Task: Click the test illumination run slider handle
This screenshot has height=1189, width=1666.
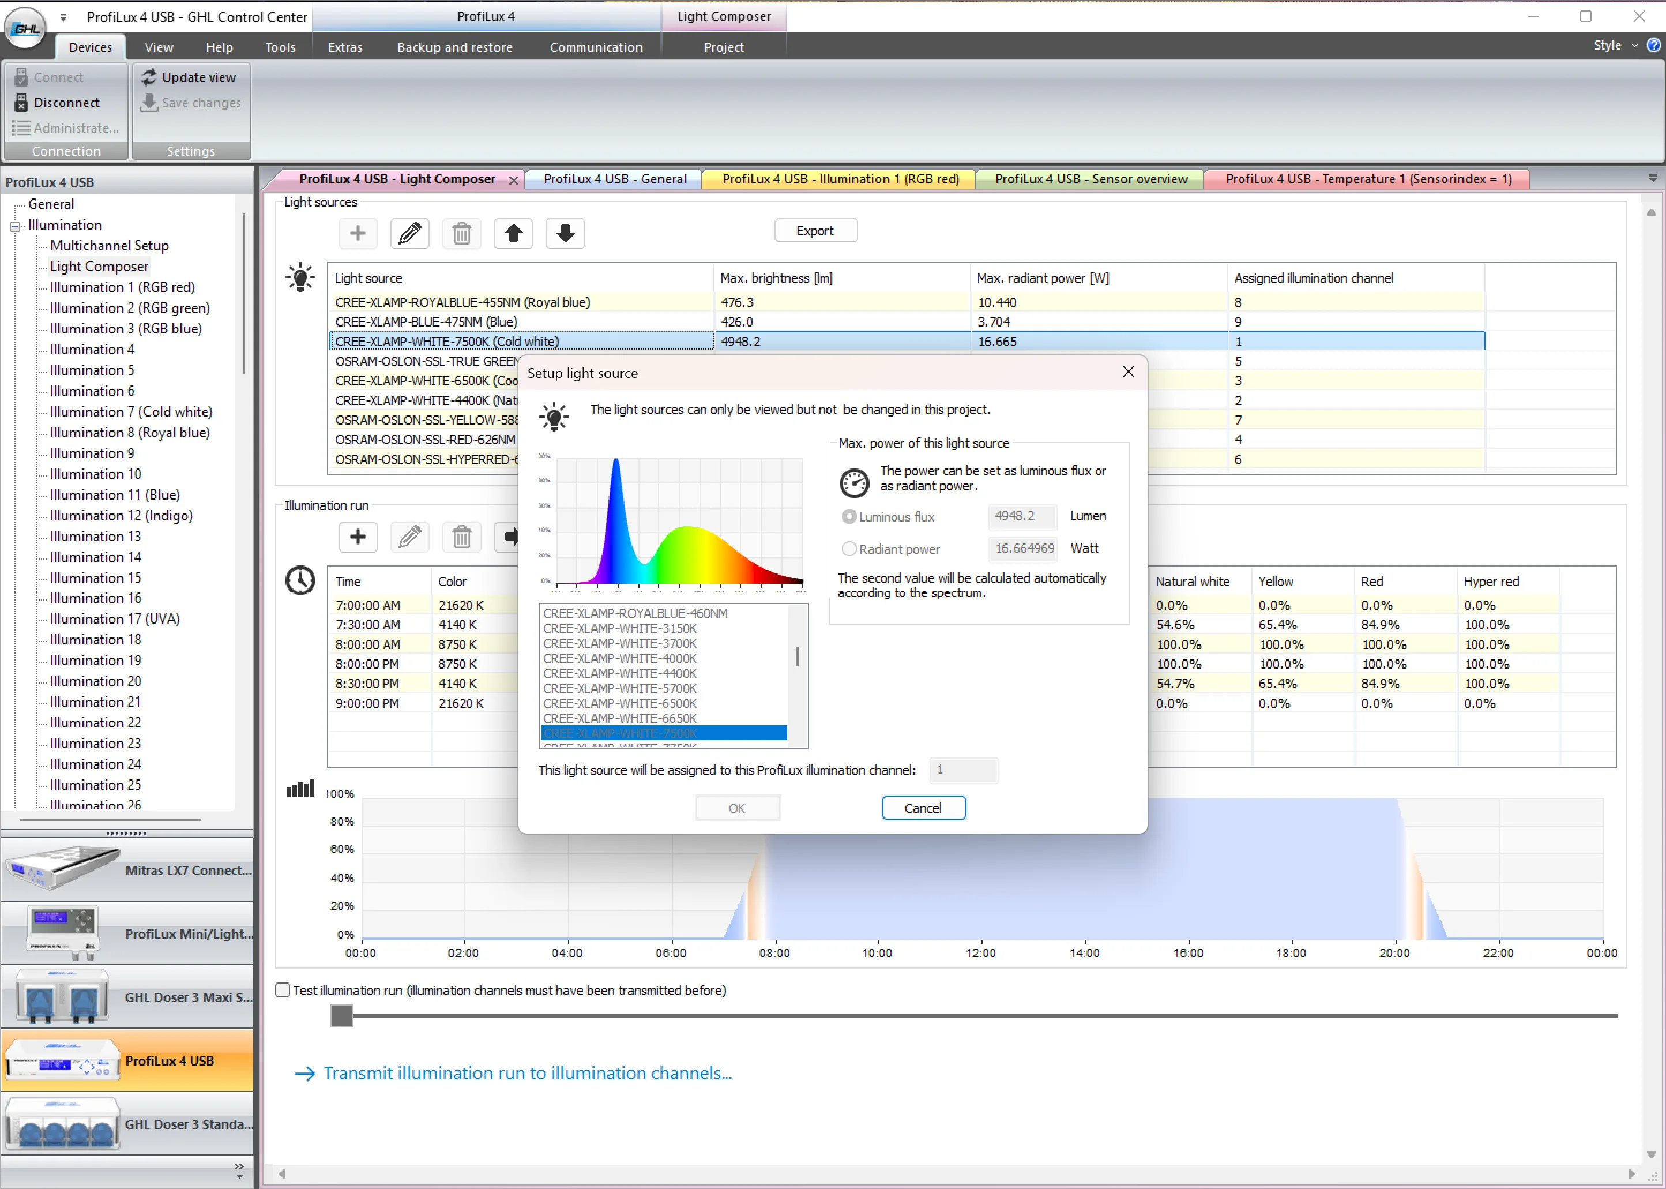Action: coord(342,1015)
